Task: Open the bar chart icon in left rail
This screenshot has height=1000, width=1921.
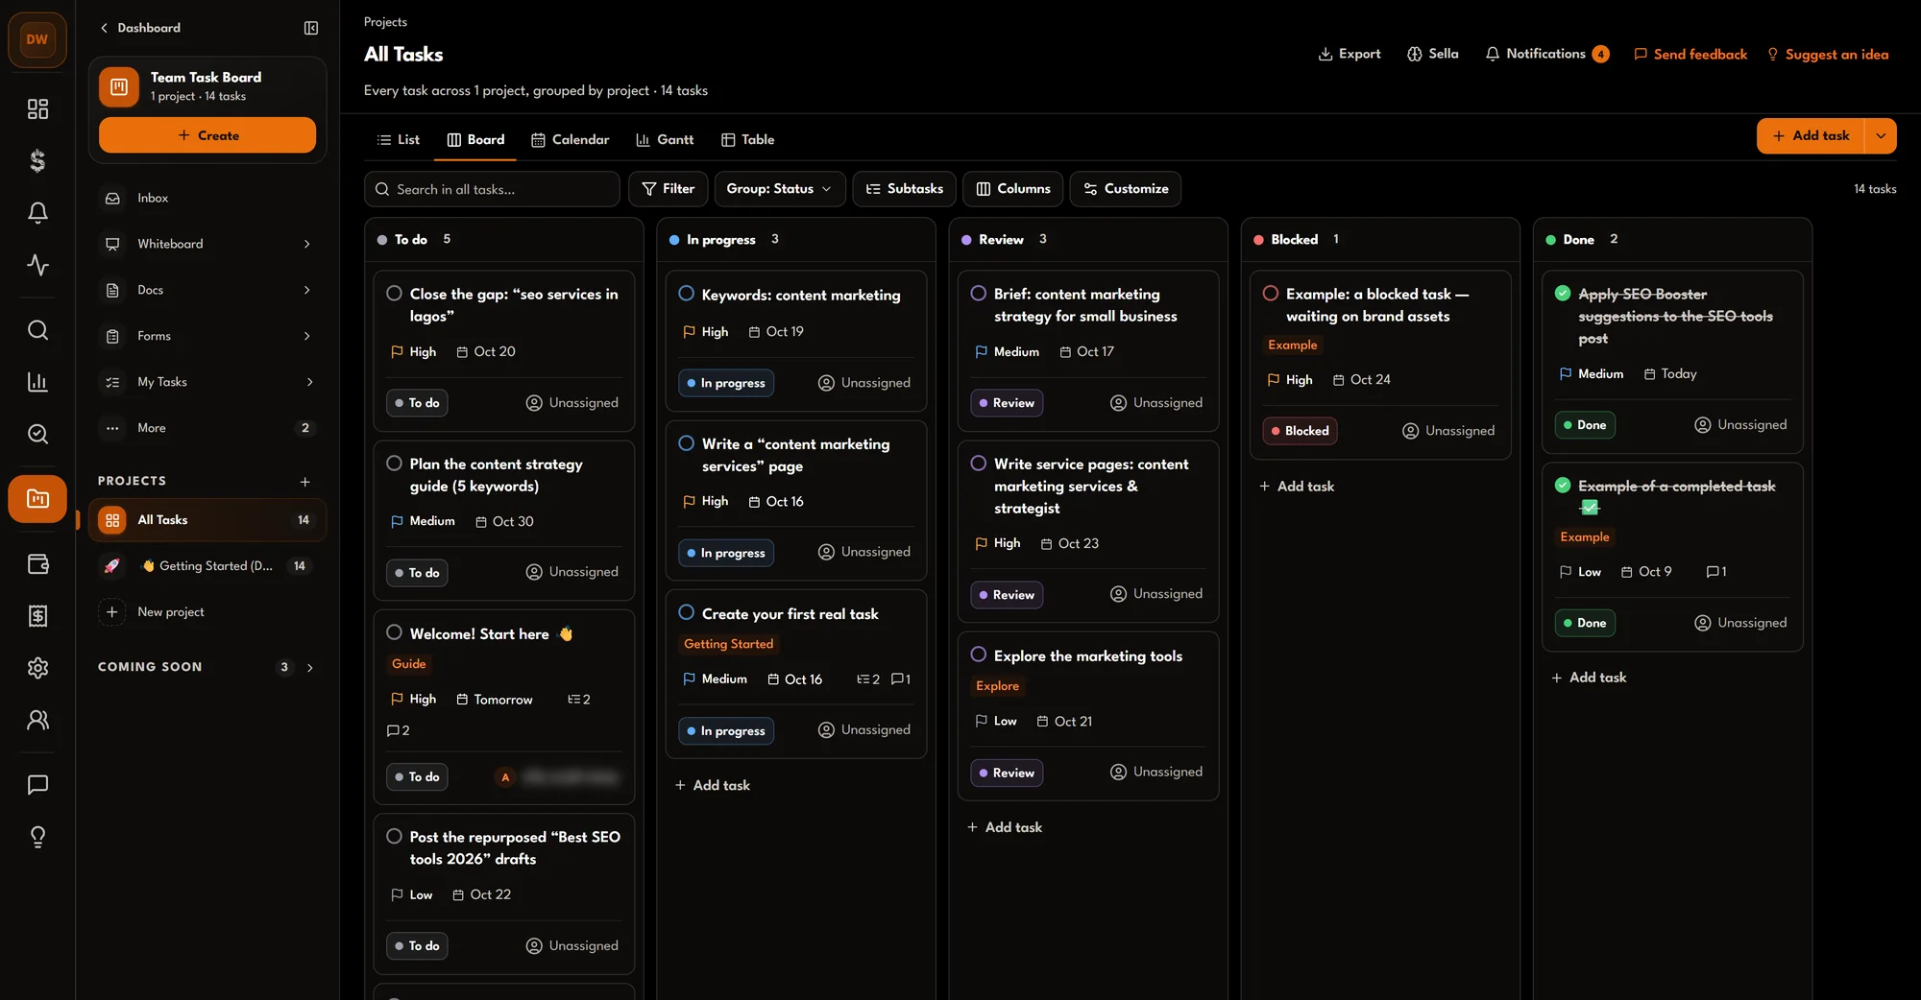Action: [x=37, y=382]
